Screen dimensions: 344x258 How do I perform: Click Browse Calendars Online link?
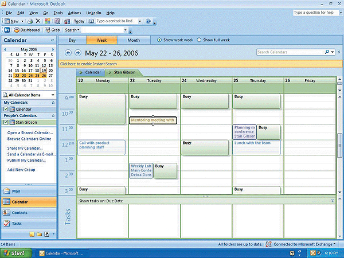click(x=29, y=139)
